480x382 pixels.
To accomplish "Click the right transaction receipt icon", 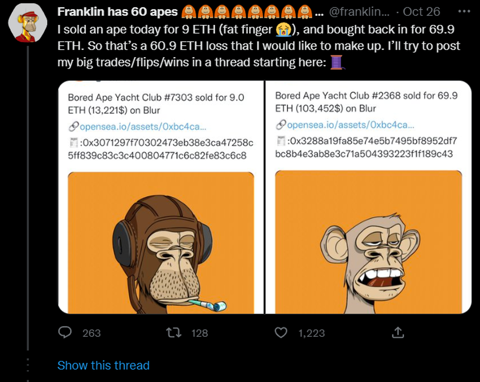I will coord(281,141).
